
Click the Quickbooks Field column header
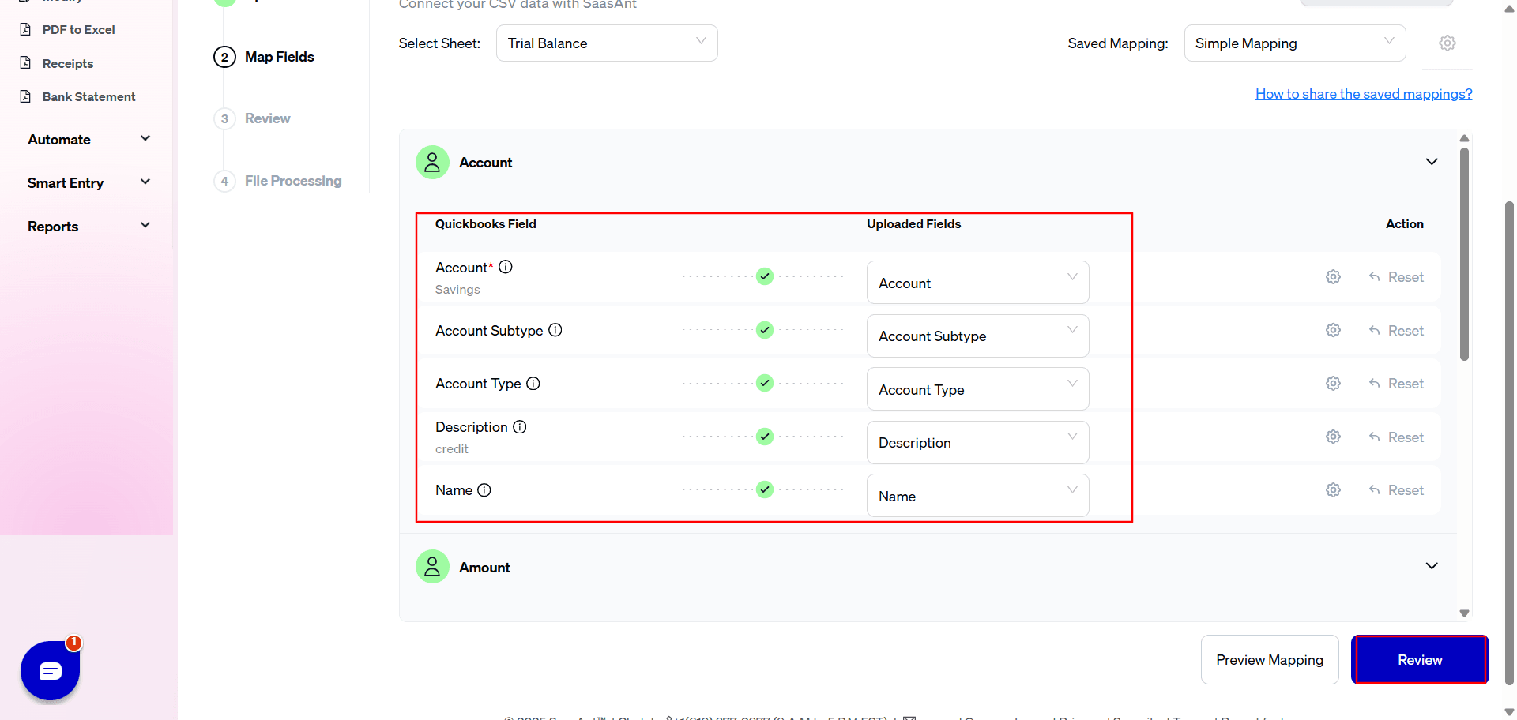[486, 224]
